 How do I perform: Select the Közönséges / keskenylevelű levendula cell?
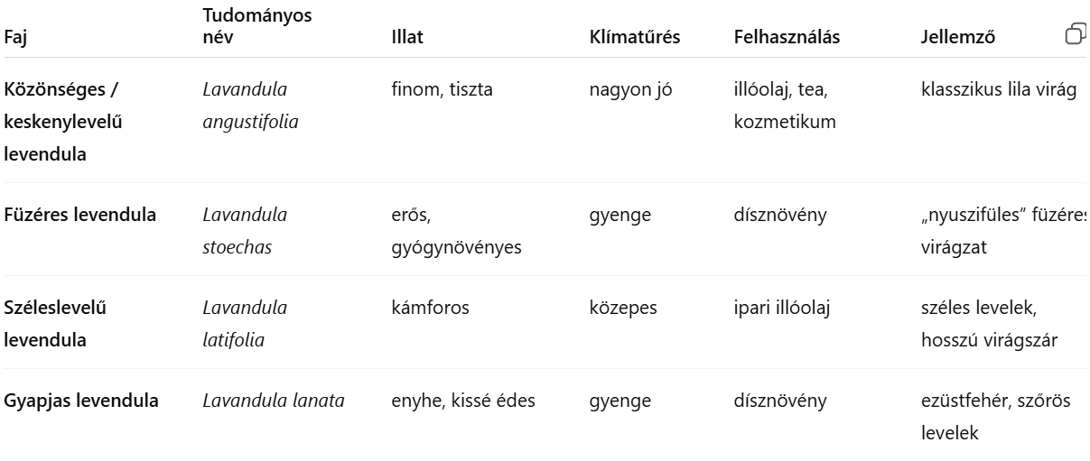click(x=64, y=122)
